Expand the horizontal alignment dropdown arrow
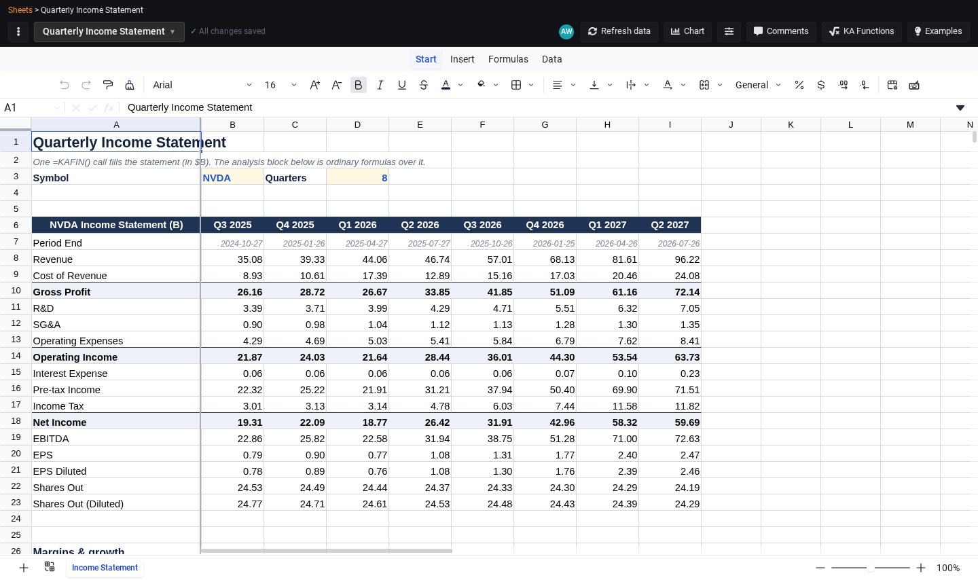Image resolution: width=978 pixels, height=580 pixels. (573, 85)
